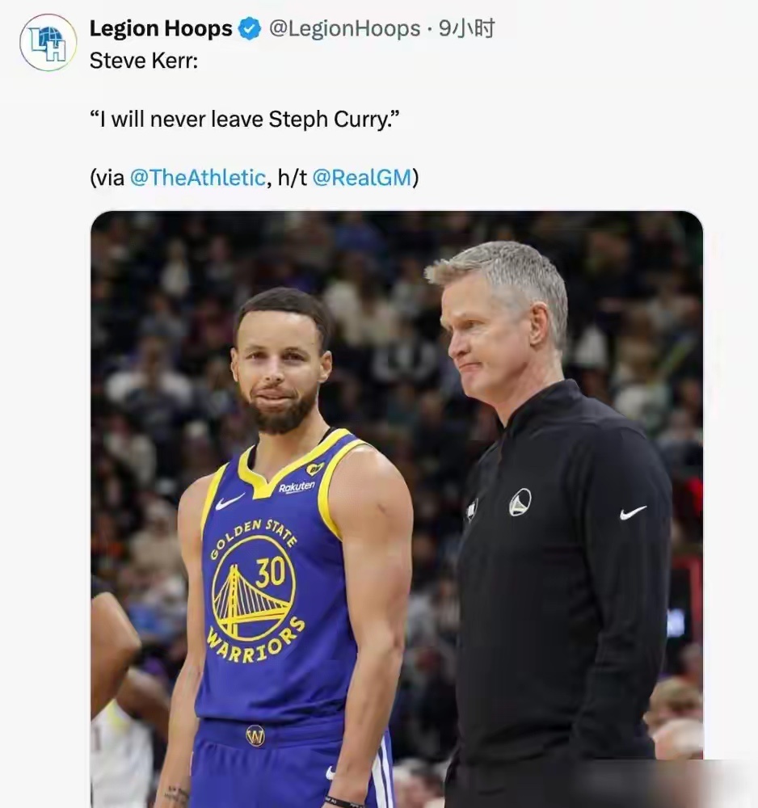Viewport: 758px width, 808px height.
Task: Open the Legion Hoops profile avatar
Action: [48, 42]
